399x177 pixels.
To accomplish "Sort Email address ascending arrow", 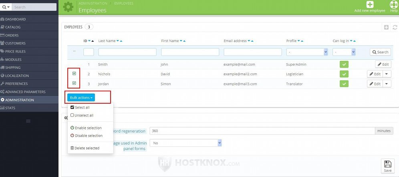I will click(252, 41).
